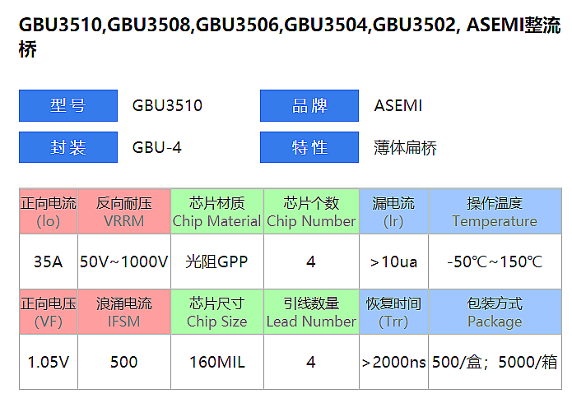Click the 芯片尺寸 Chip Size header cell
Screen dimensions: 572x398
pos(217,312)
